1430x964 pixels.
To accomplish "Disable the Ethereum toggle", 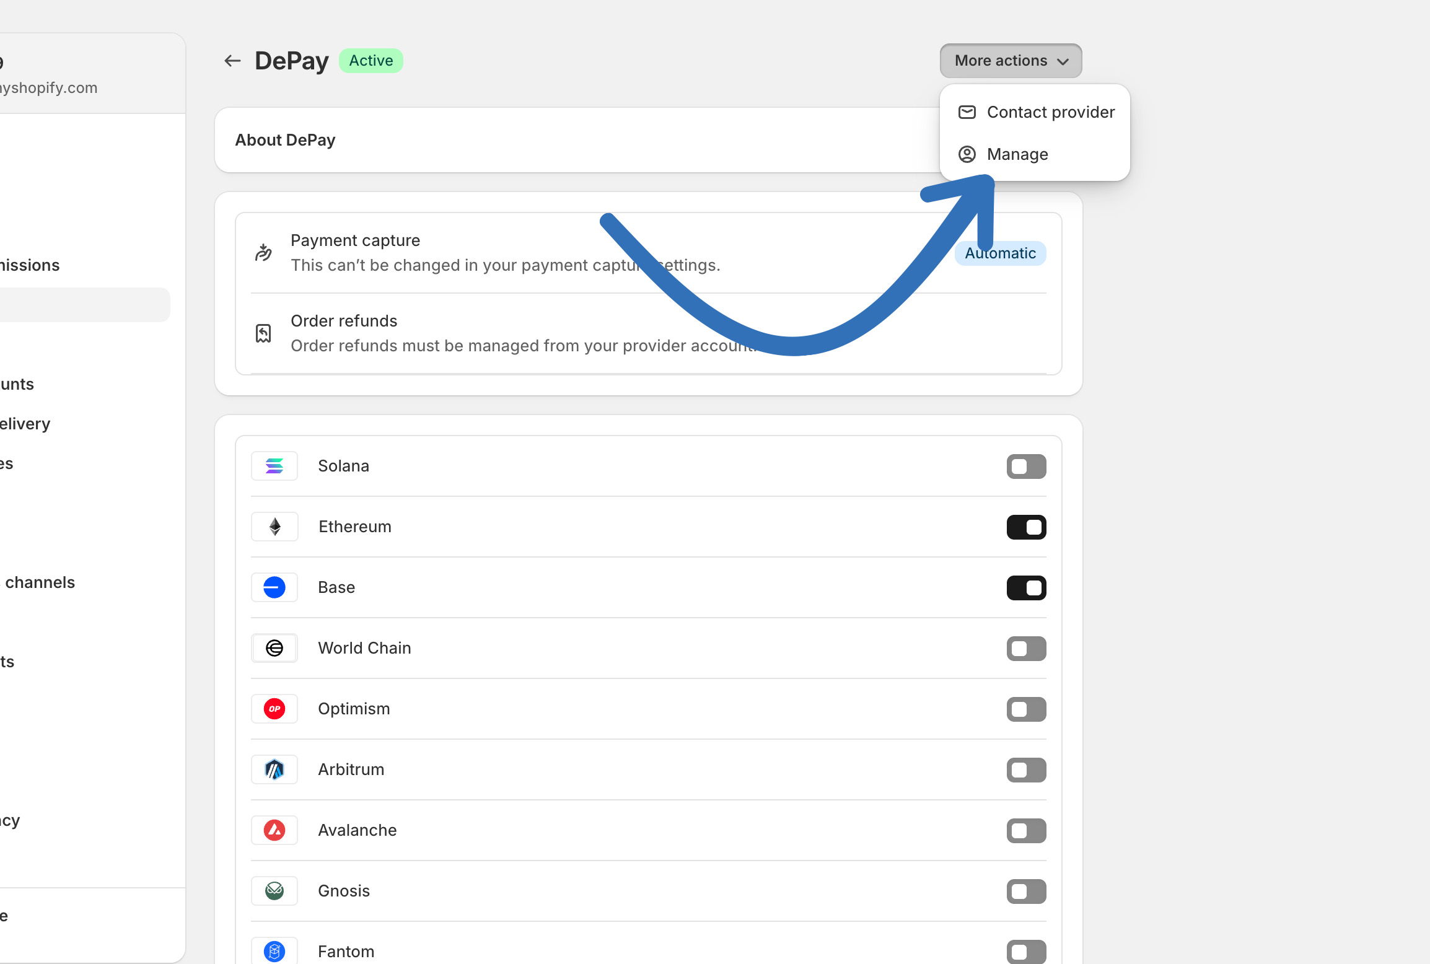I will [x=1026, y=527].
